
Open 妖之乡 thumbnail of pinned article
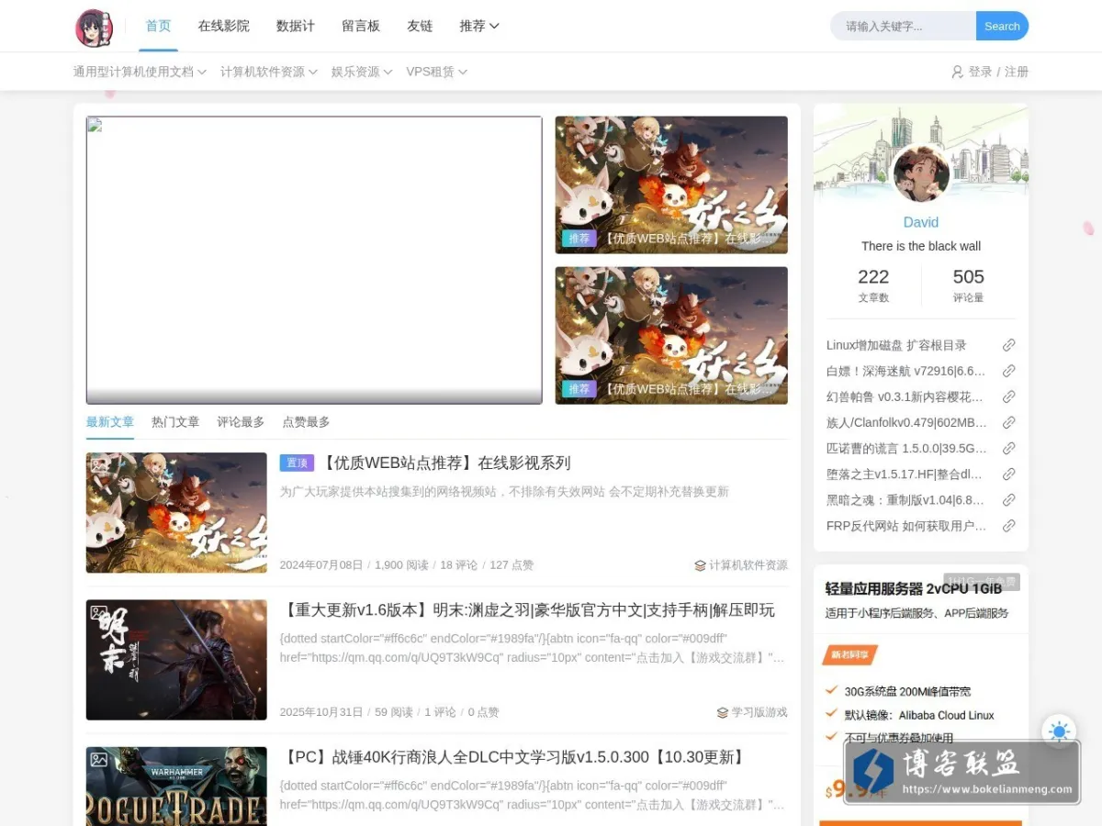click(176, 513)
